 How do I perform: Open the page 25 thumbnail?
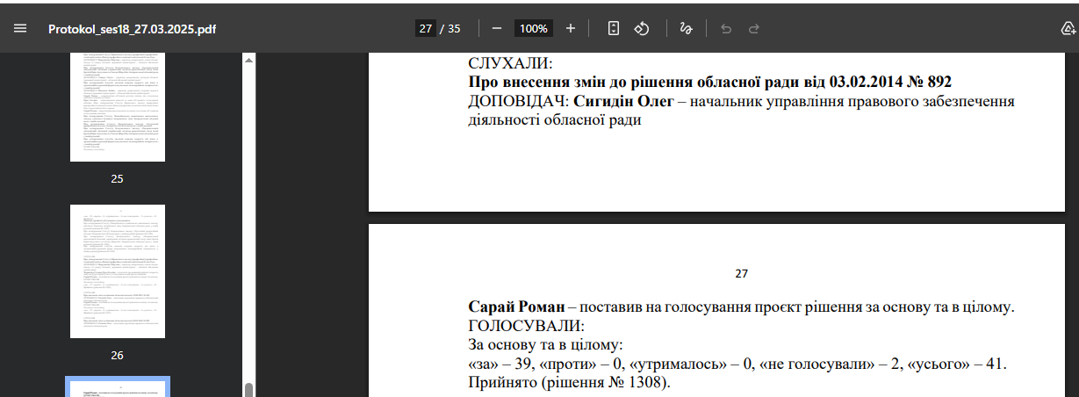pos(117,106)
